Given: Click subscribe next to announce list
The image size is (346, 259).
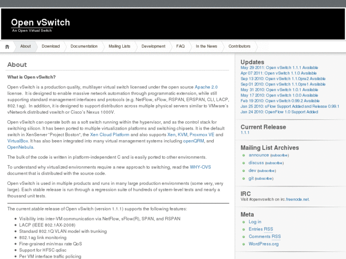Looking at the screenshot, I should coord(279,155).
